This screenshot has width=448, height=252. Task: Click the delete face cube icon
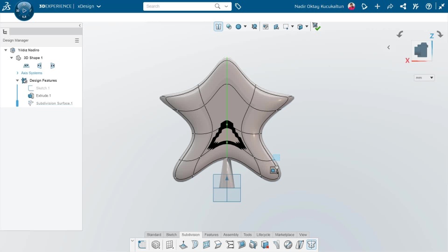coord(265,245)
